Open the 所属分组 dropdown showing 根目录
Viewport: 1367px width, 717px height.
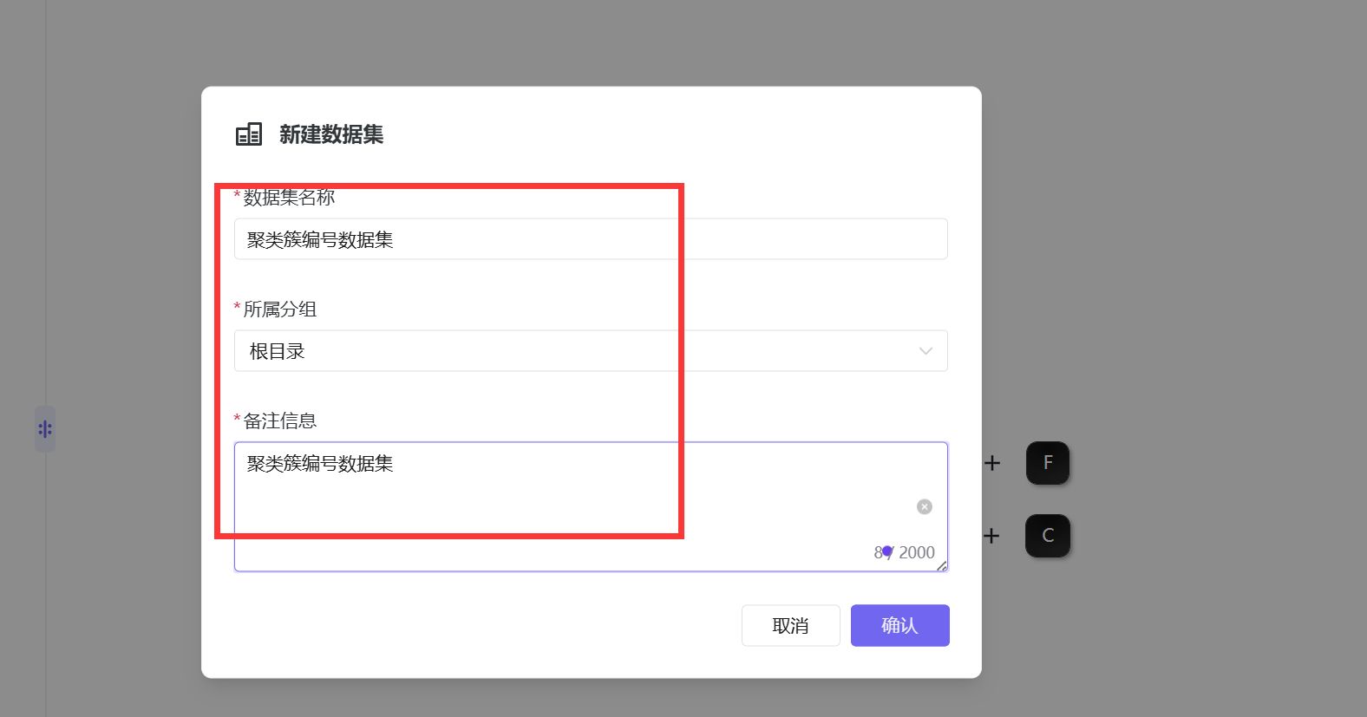click(x=591, y=351)
